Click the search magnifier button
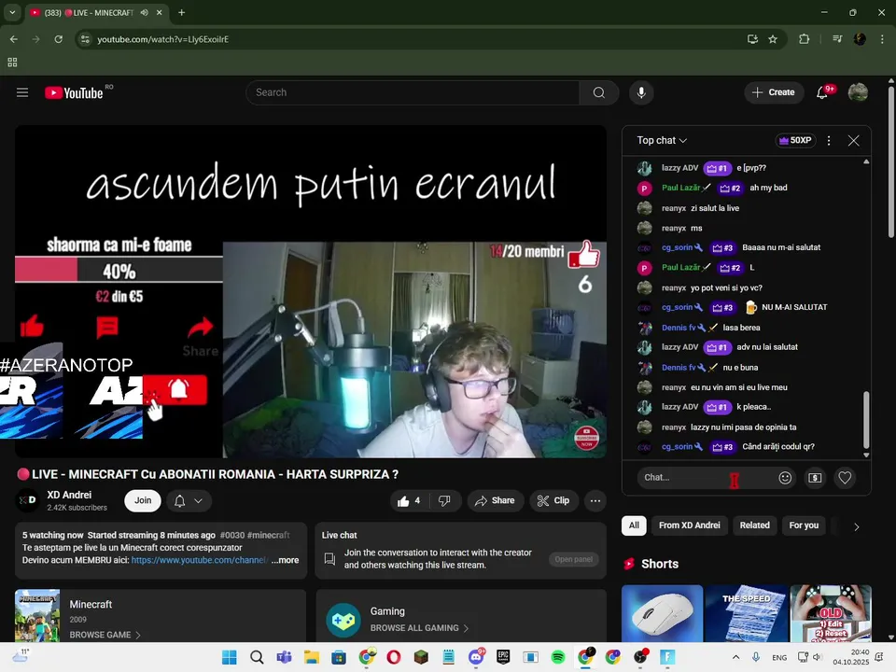 [x=598, y=92]
